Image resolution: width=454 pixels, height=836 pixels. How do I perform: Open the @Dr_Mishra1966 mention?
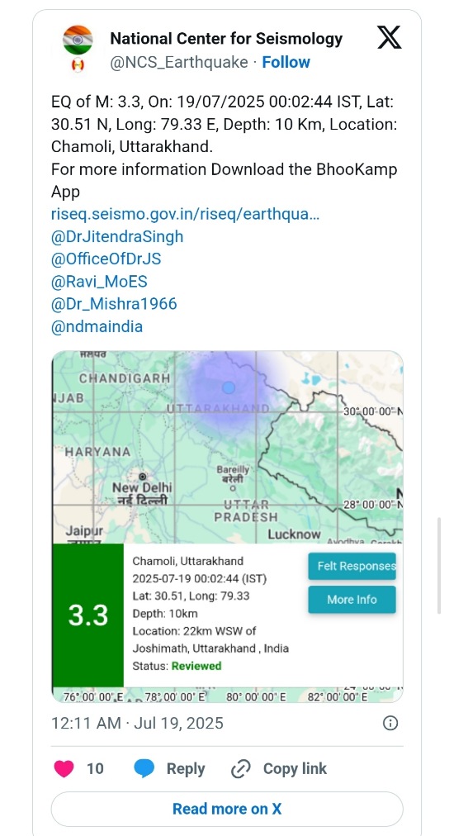[x=114, y=304]
